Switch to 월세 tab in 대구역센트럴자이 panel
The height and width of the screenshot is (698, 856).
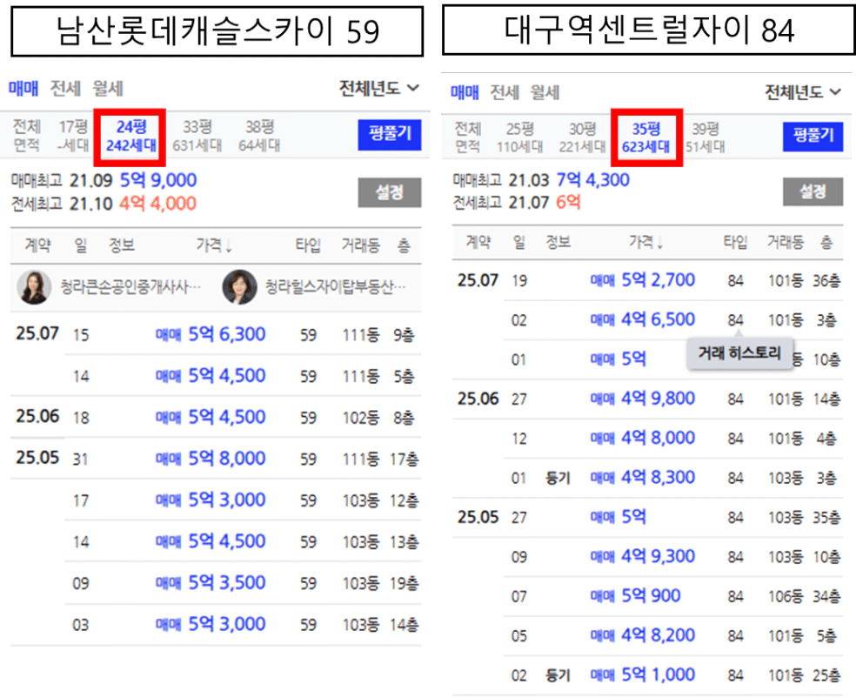545,92
